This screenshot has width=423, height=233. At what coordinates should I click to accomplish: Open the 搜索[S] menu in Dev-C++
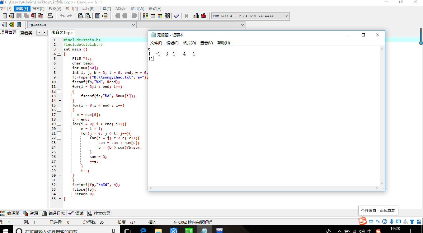click(38, 8)
